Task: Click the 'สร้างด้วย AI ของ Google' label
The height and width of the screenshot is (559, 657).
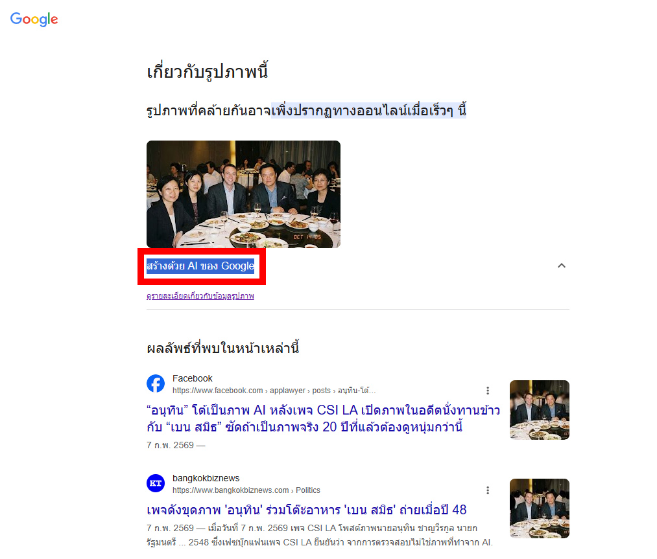Action: pos(200,266)
